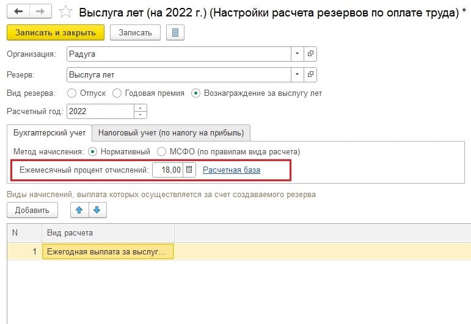Go forward using the right arrow button
471x324 pixels.
[40, 12]
